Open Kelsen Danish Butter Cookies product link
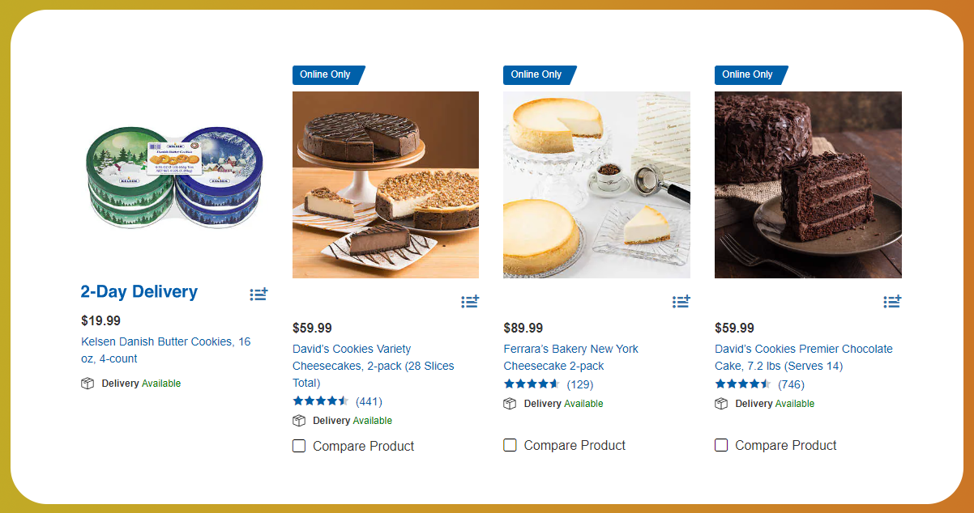 [x=165, y=350]
